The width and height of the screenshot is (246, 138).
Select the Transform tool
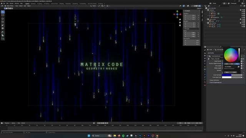[3, 28]
